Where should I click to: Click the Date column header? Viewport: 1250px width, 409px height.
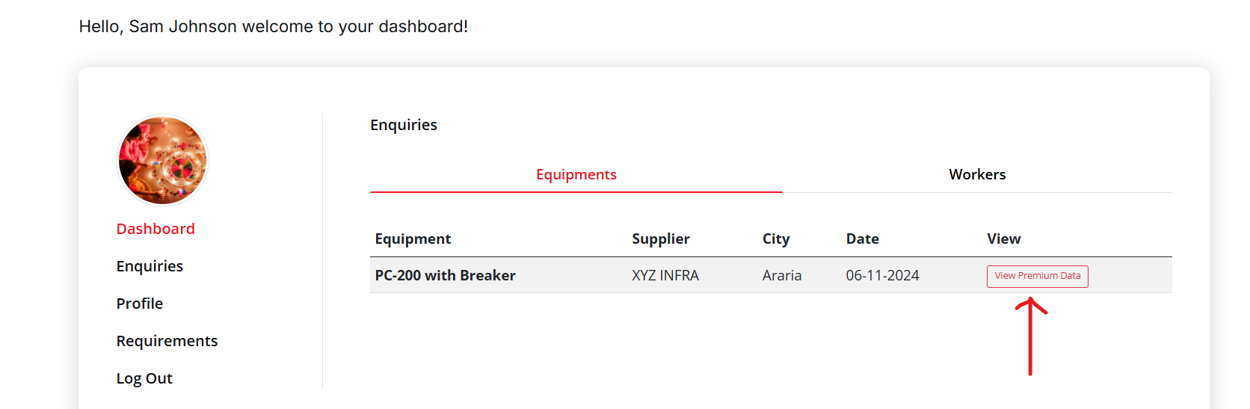862,239
